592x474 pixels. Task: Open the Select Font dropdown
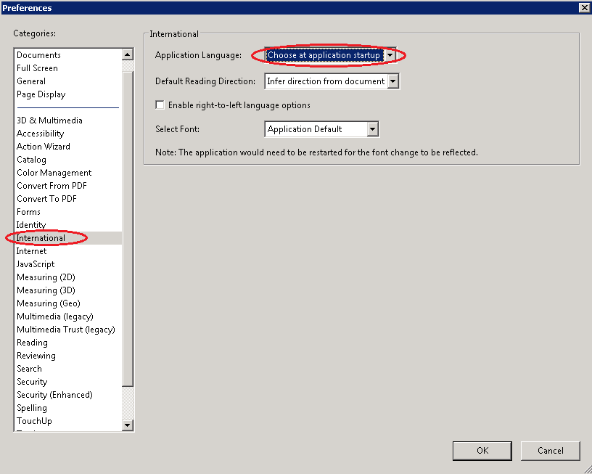tap(372, 129)
